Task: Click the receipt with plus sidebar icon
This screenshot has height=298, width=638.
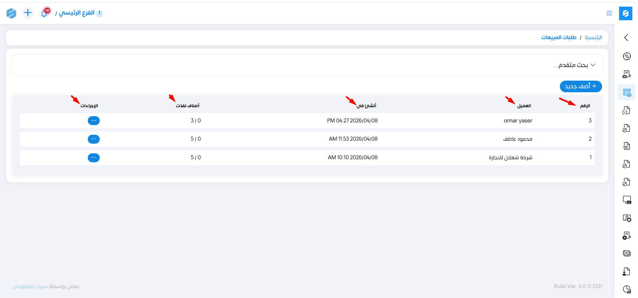Action: [627, 236]
